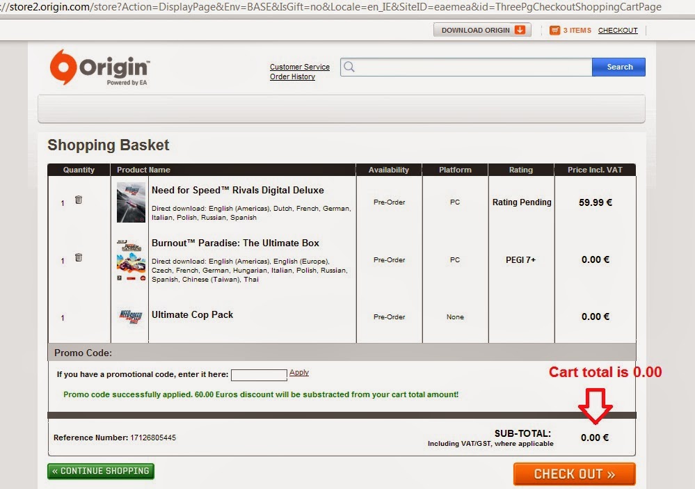Click the PEGI 7+ rating cell

coord(521,259)
